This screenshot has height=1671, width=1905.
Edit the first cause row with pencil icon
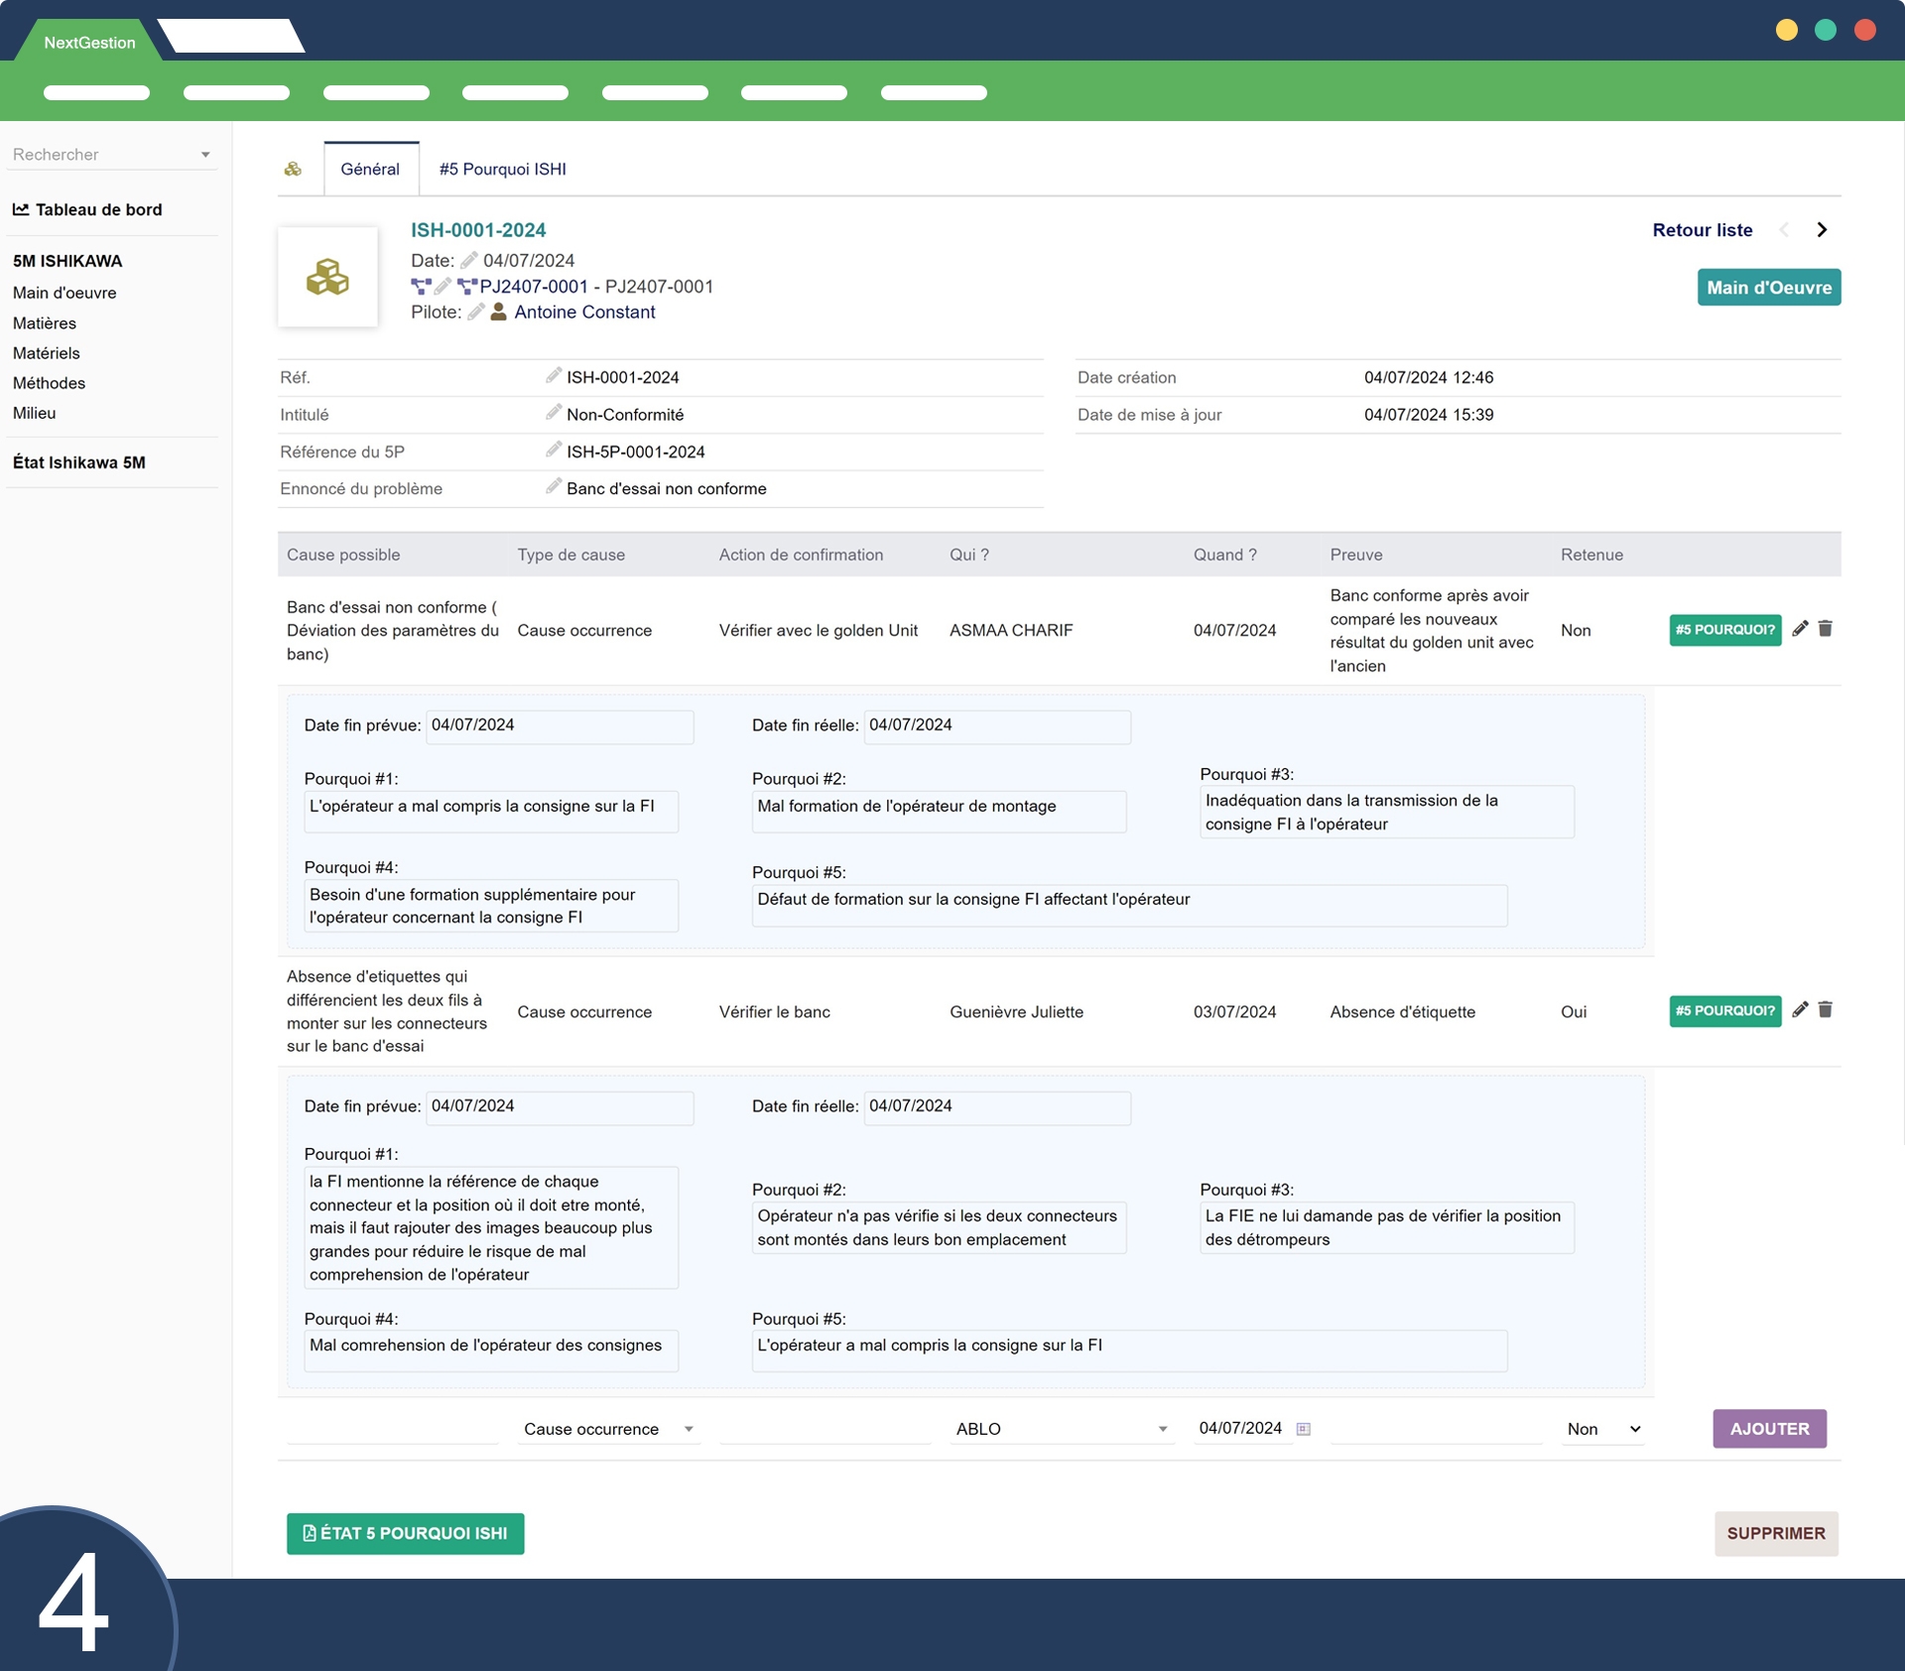click(1800, 628)
